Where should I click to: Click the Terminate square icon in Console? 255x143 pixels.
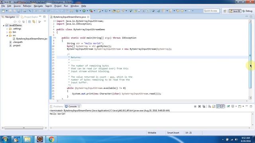(195, 106)
